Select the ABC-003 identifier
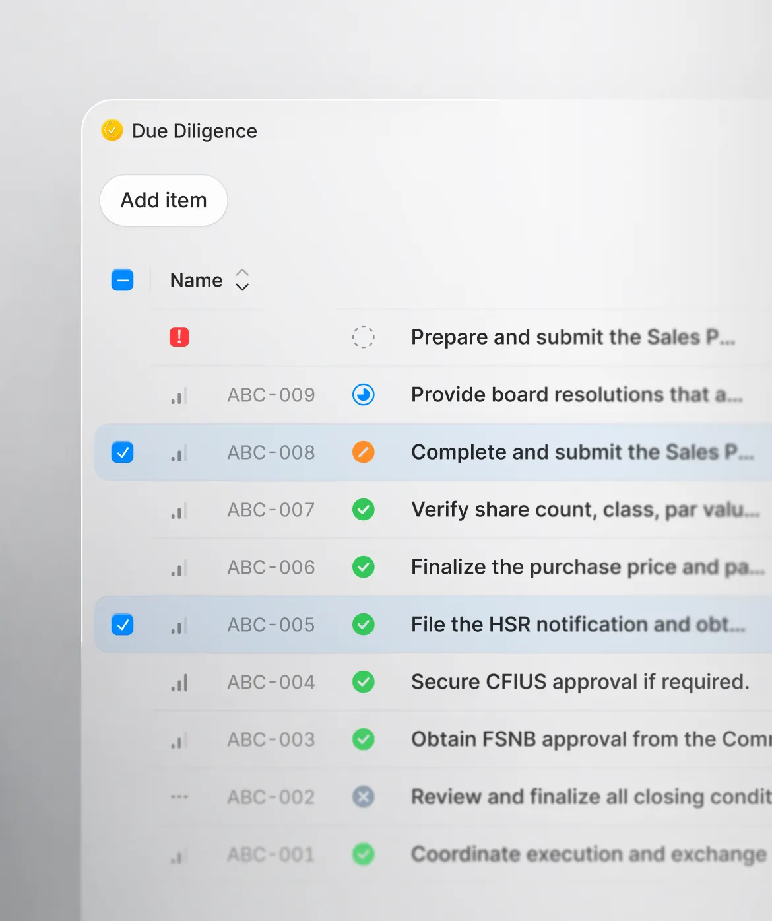Viewport: 772px width, 921px height. [x=271, y=739]
